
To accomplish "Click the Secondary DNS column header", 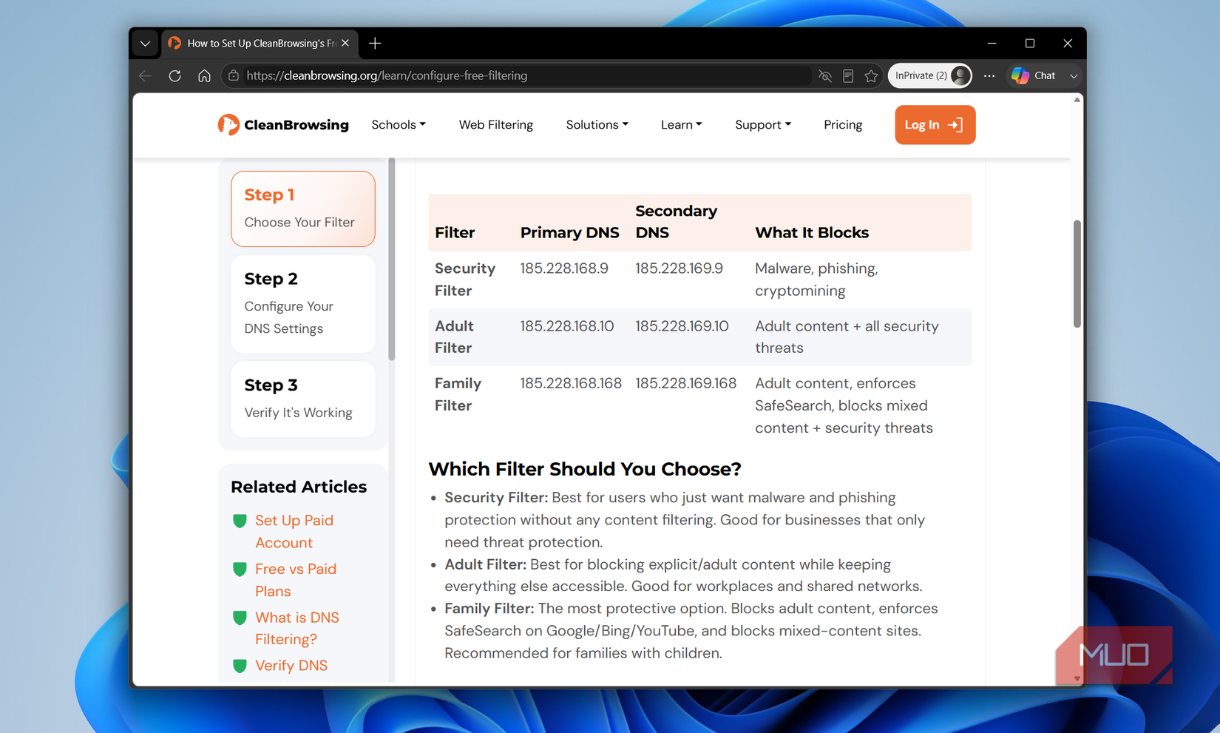I will [x=677, y=222].
